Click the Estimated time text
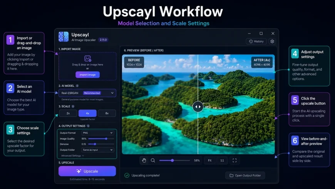 (x=87, y=179)
